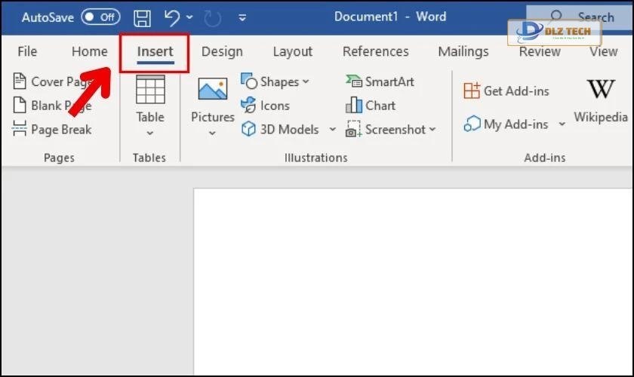Expand the My Add-ins dropdown arrow

tap(562, 124)
